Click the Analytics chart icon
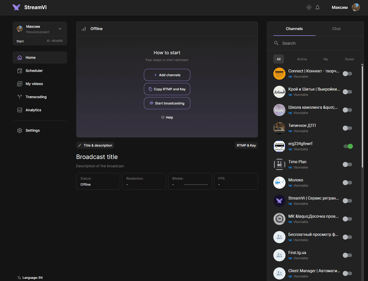368x281 pixels. (20, 110)
